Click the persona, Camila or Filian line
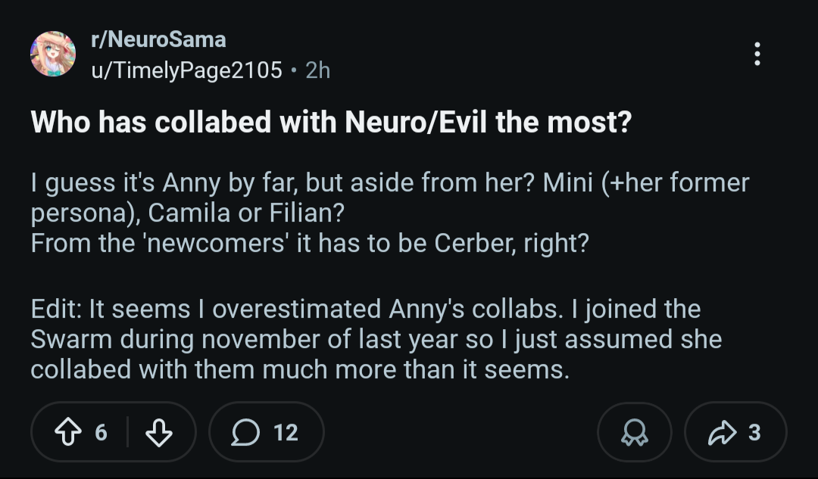 (187, 213)
